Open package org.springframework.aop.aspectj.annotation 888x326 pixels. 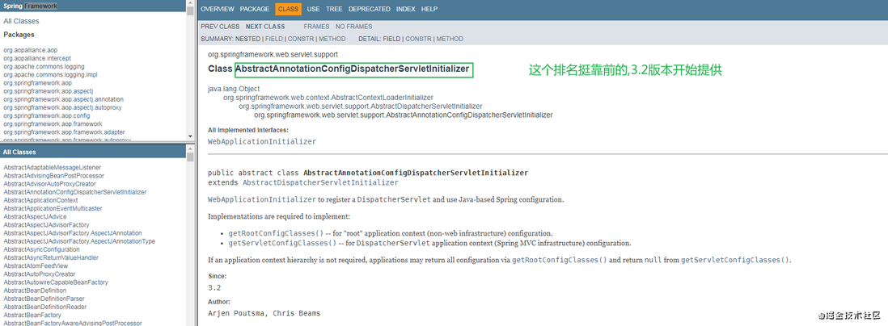pyautogui.click(x=63, y=99)
